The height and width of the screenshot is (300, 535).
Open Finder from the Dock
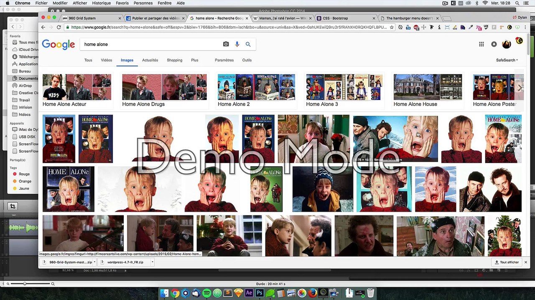164,293
